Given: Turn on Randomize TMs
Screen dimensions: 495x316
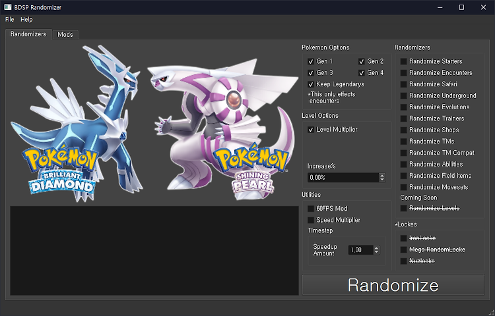Looking at the screenshot, I should pyautogui.click(x=403, y=142).
